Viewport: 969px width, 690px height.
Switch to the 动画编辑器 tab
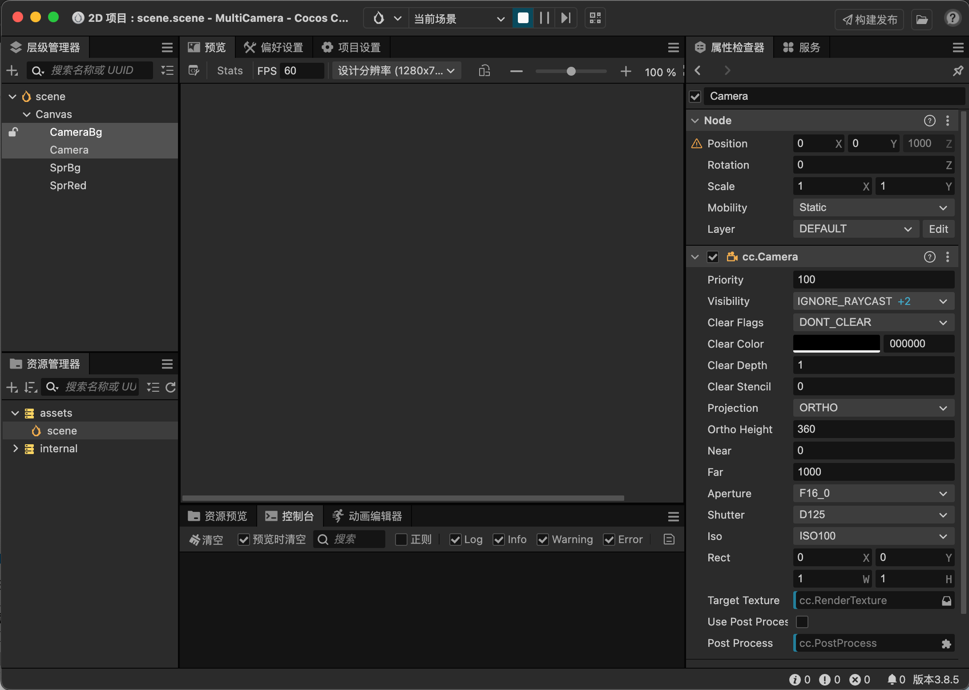tap(367, 516)
